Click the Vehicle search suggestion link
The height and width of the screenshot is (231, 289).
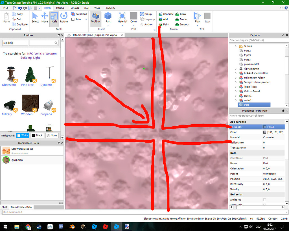pos(39,53)
